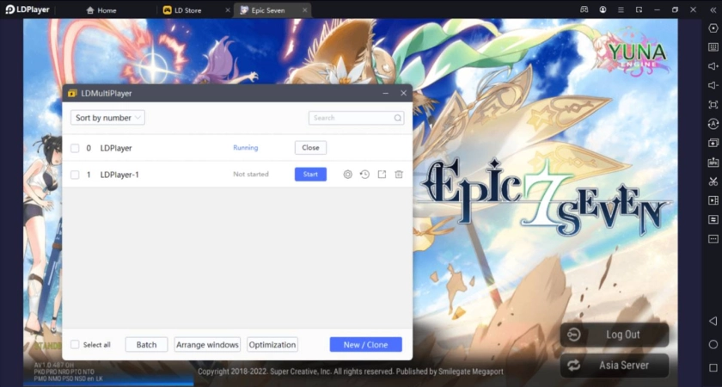
Task: Click the Running status text
Action: pyautogui.click(x=246, y=148)
